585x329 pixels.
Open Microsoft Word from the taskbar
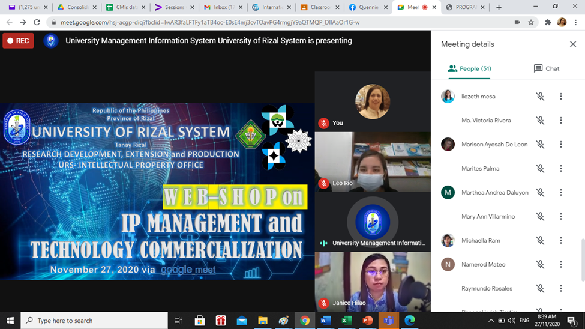point(326,321)
